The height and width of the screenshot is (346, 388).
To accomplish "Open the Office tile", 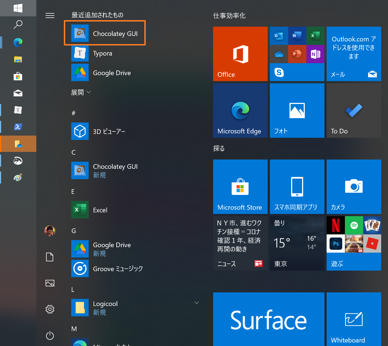I will tap(240, 54).
